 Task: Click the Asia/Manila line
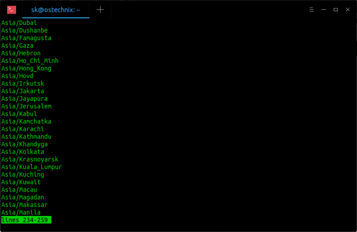click(21, 212)
